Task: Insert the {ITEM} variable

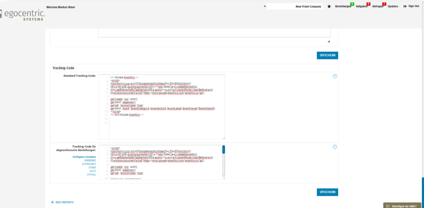Action: (92, 167)
